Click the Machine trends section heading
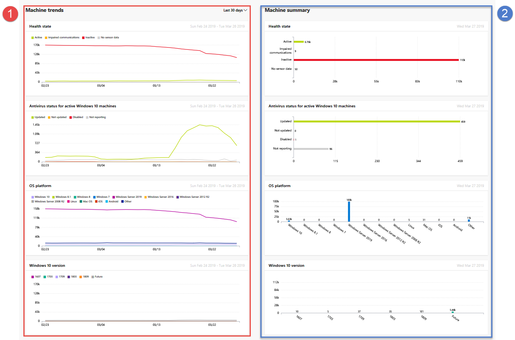 click(44, 10)
